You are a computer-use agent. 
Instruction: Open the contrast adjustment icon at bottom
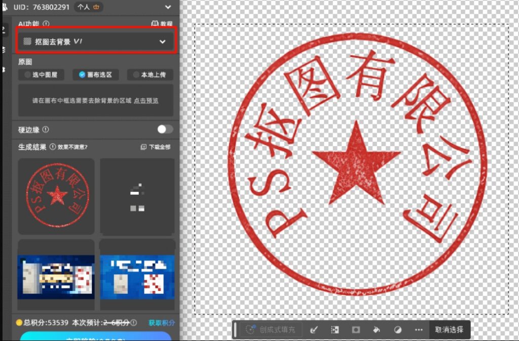tap(398, 329)
